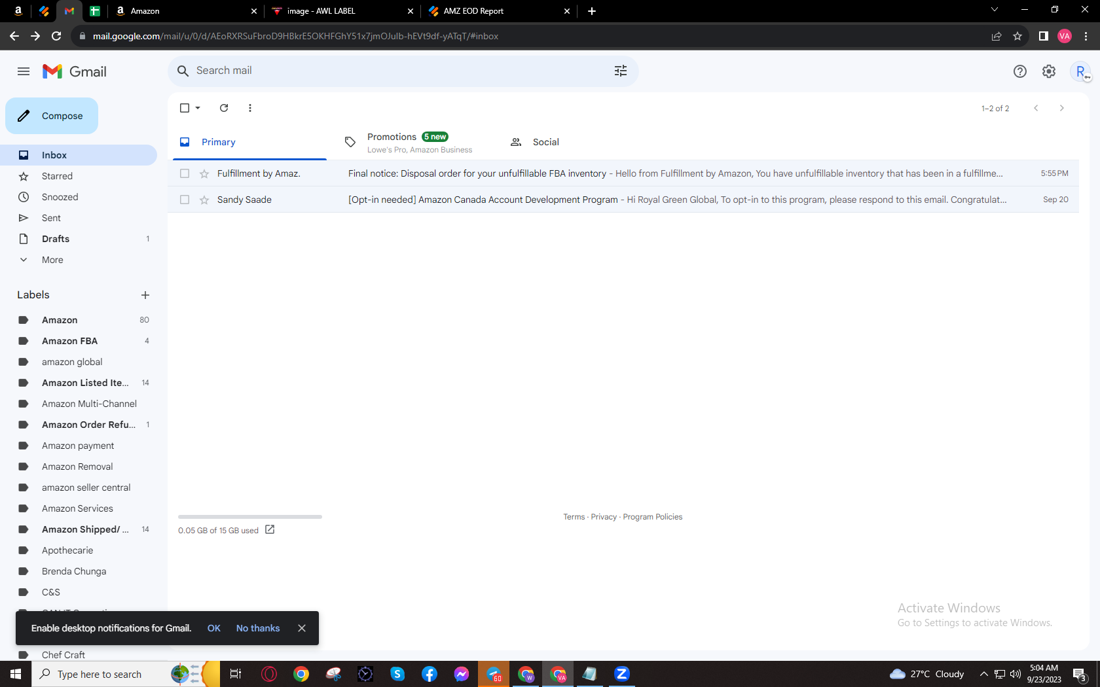Viewport: 1100px width, 687px height.
Task: Go back in browser history
Action: (x=14, y=36)
